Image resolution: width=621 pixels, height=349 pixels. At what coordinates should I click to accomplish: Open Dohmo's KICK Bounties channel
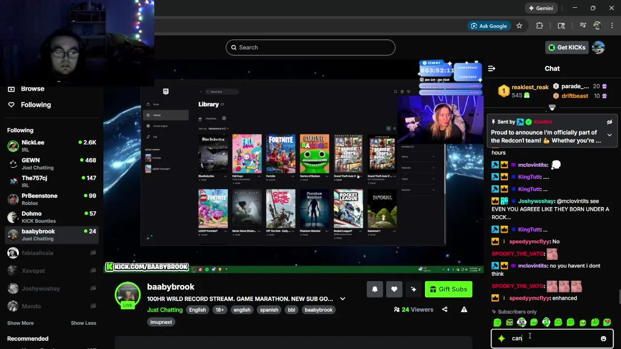51,217
